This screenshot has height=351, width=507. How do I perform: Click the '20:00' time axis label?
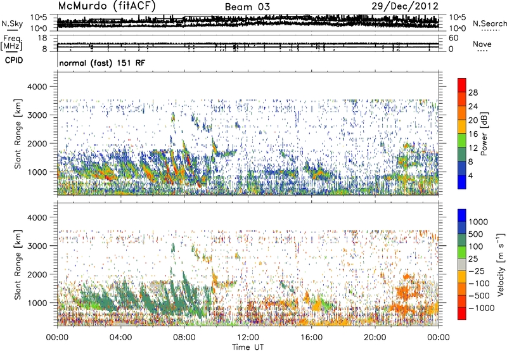(x=375, y=338)
